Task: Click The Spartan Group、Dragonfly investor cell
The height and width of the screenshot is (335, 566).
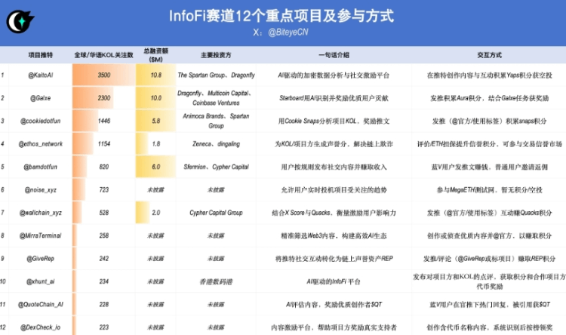Action: click(216, 75)
